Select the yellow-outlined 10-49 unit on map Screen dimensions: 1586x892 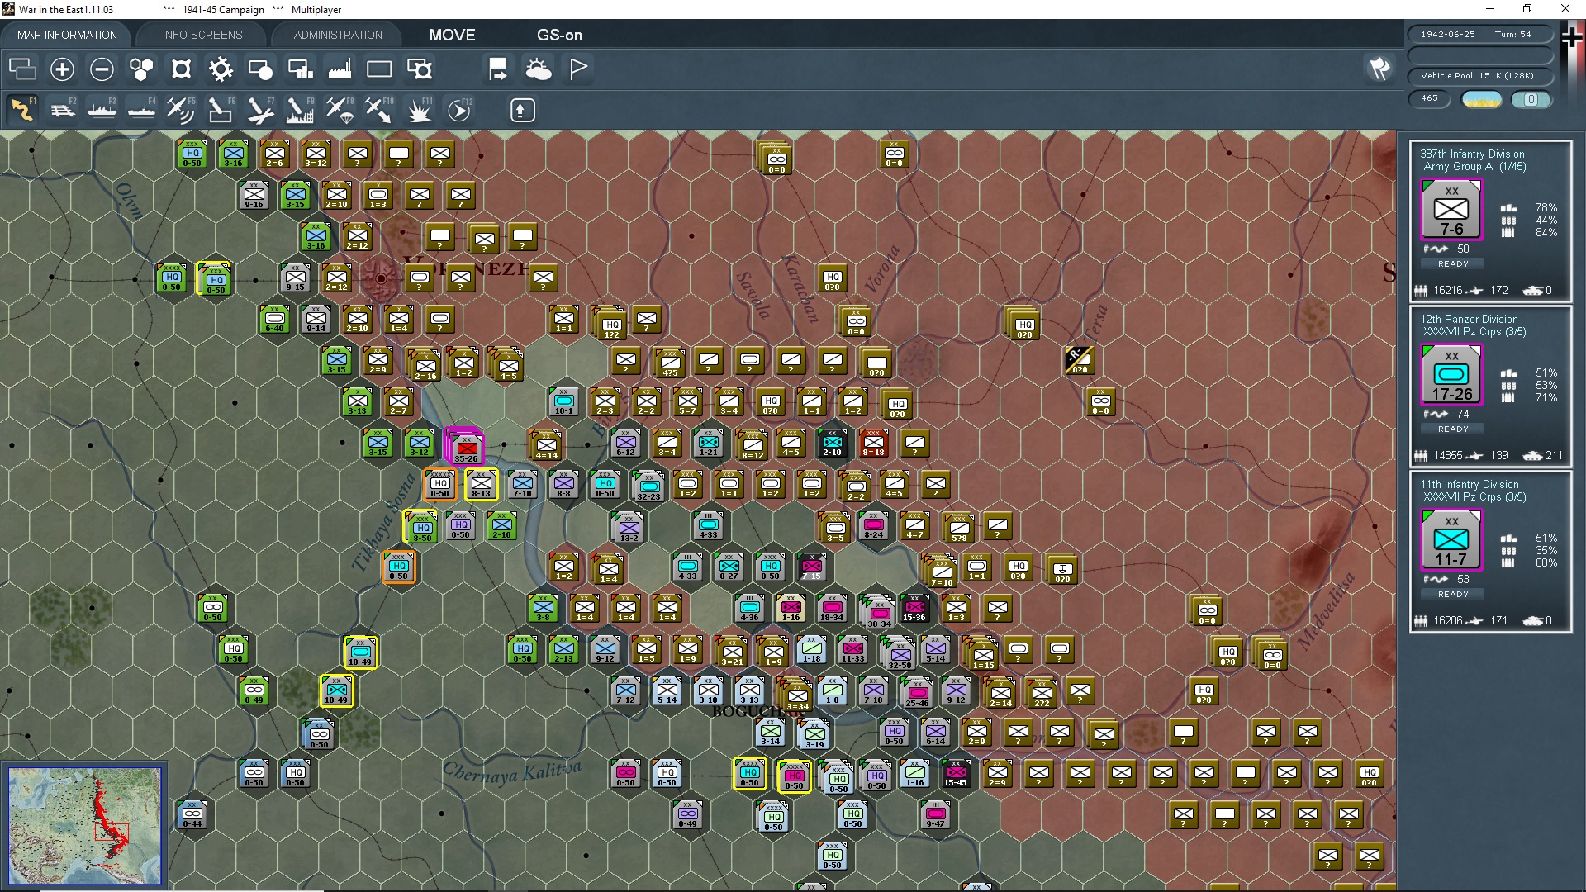tap(336, 690)
